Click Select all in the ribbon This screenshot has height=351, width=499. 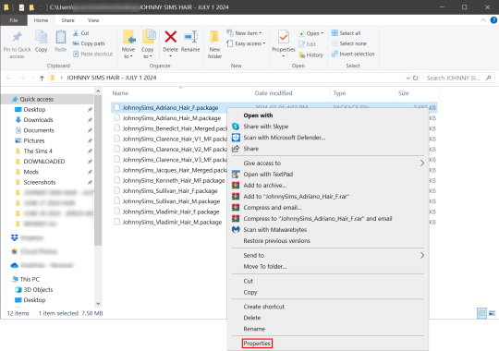coord(347,33)
